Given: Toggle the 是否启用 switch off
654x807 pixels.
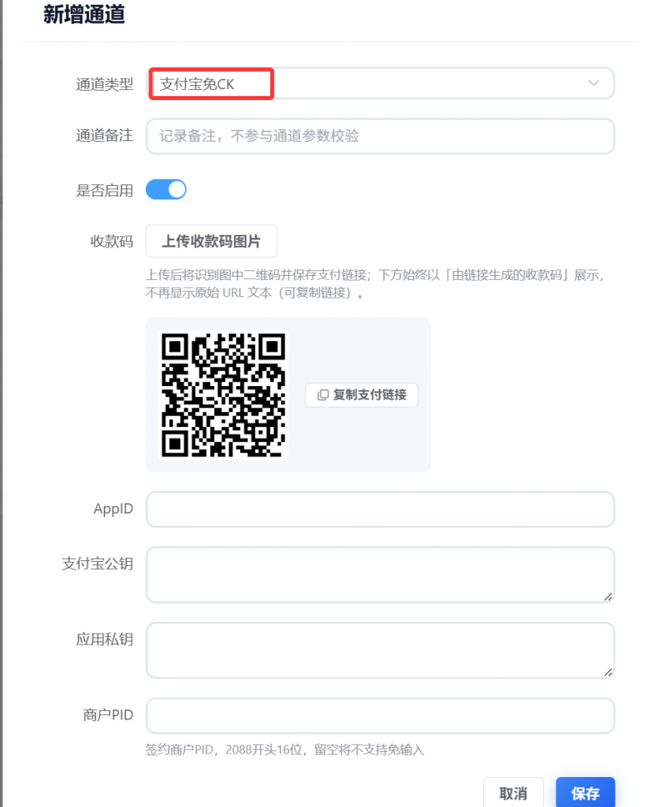Looking at the screenshot, I should click(165, 189).
